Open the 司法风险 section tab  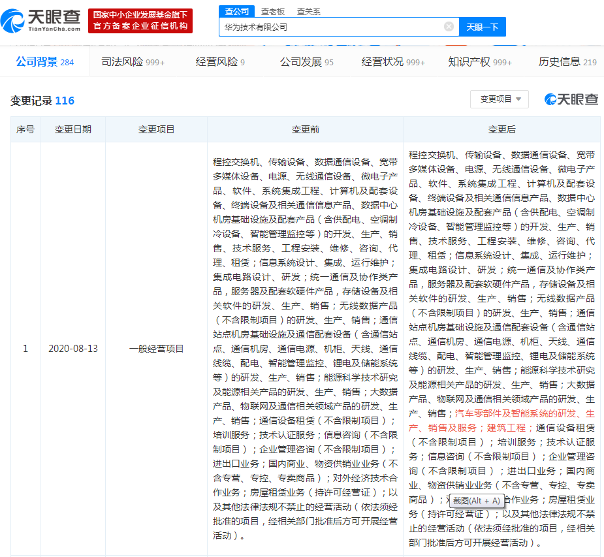[x=133, y=61]
